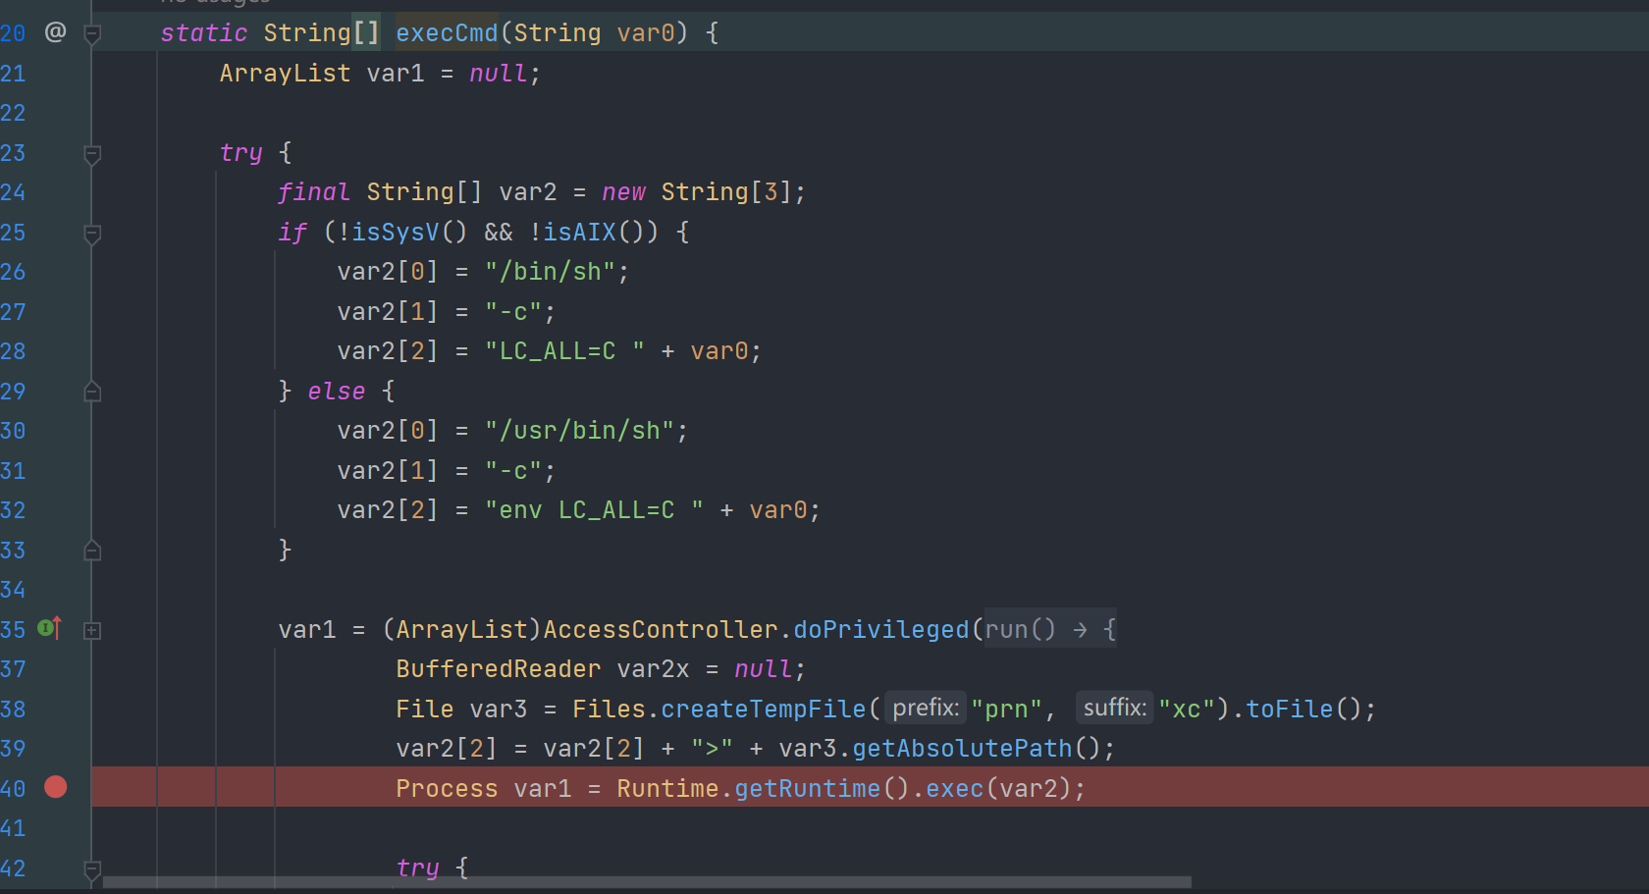This screenshot has width=1649, height=894.
Task: Click the fold-end arrow beside line 29
Action: click(x=91, y=392)
